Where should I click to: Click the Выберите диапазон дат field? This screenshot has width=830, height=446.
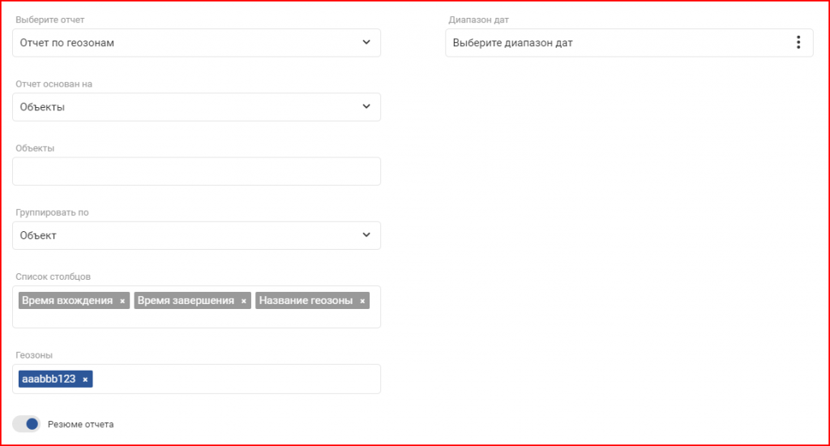629,43
